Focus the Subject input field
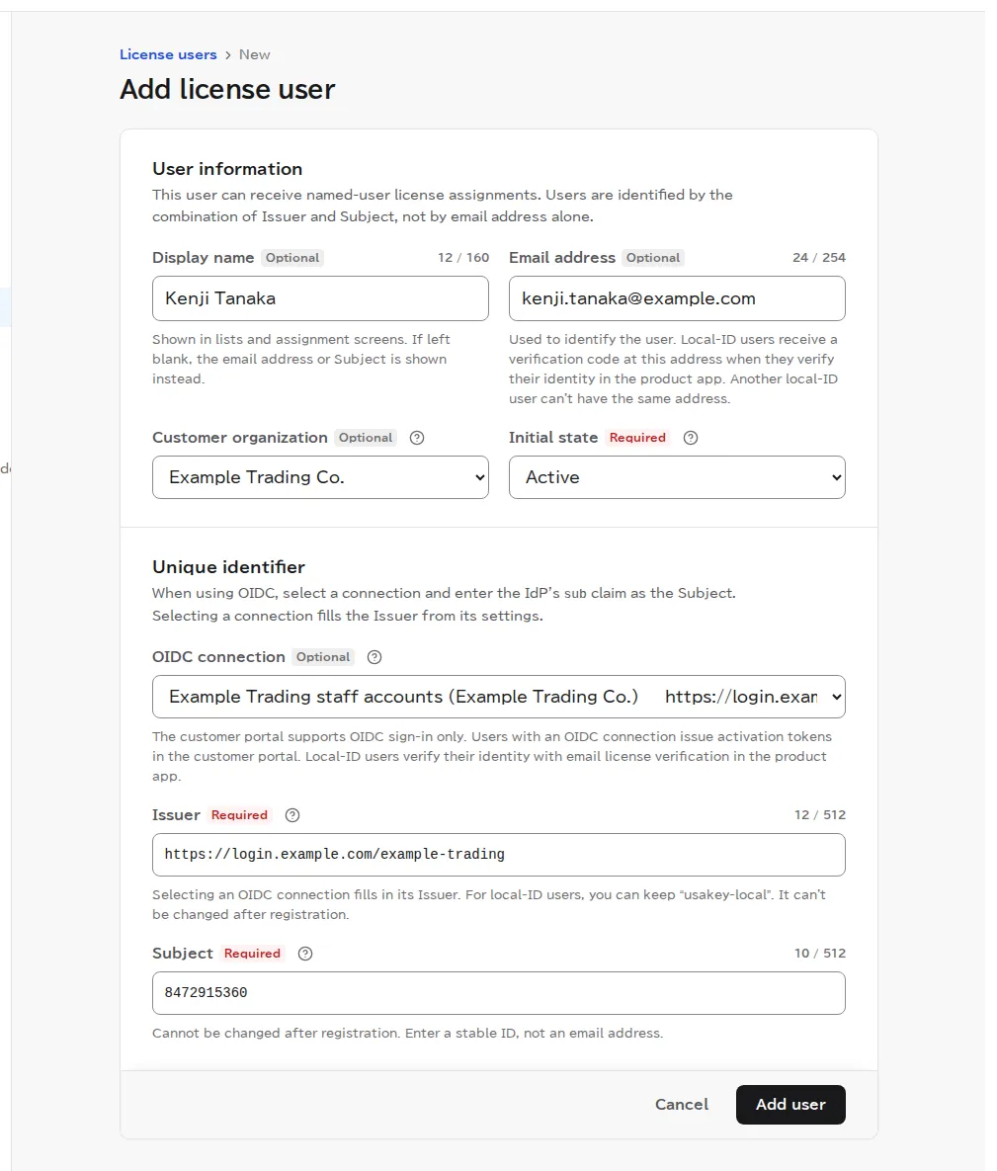 [499, 993]
